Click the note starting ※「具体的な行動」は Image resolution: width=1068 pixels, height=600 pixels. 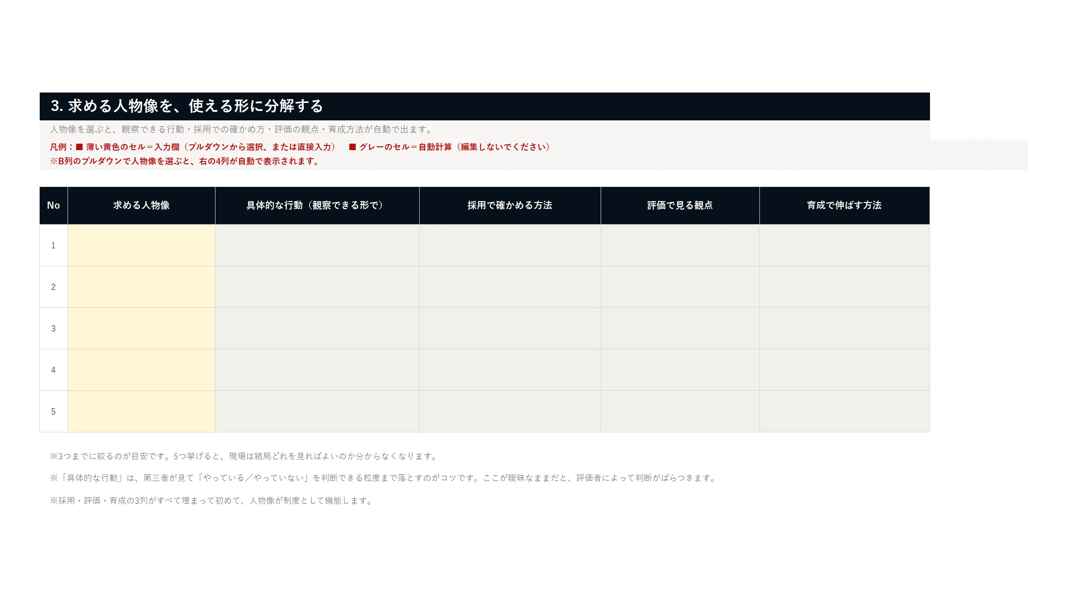coord(384,478)
